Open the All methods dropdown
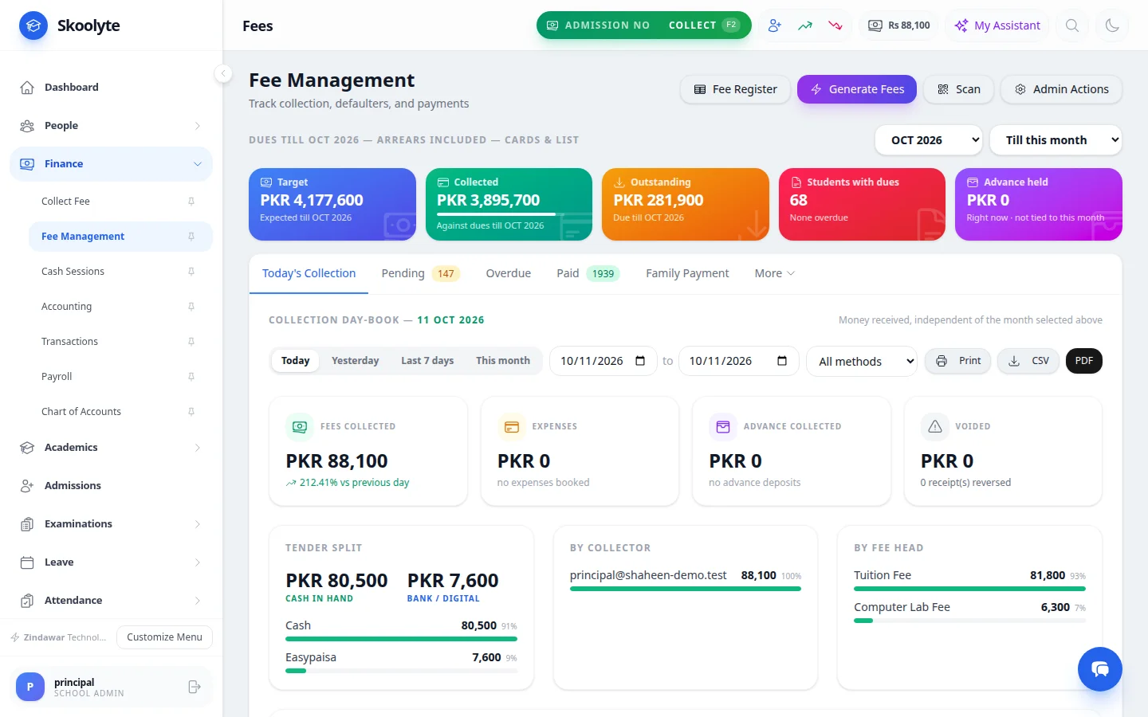Viewport: 1148px width, 717px height. 862,361
